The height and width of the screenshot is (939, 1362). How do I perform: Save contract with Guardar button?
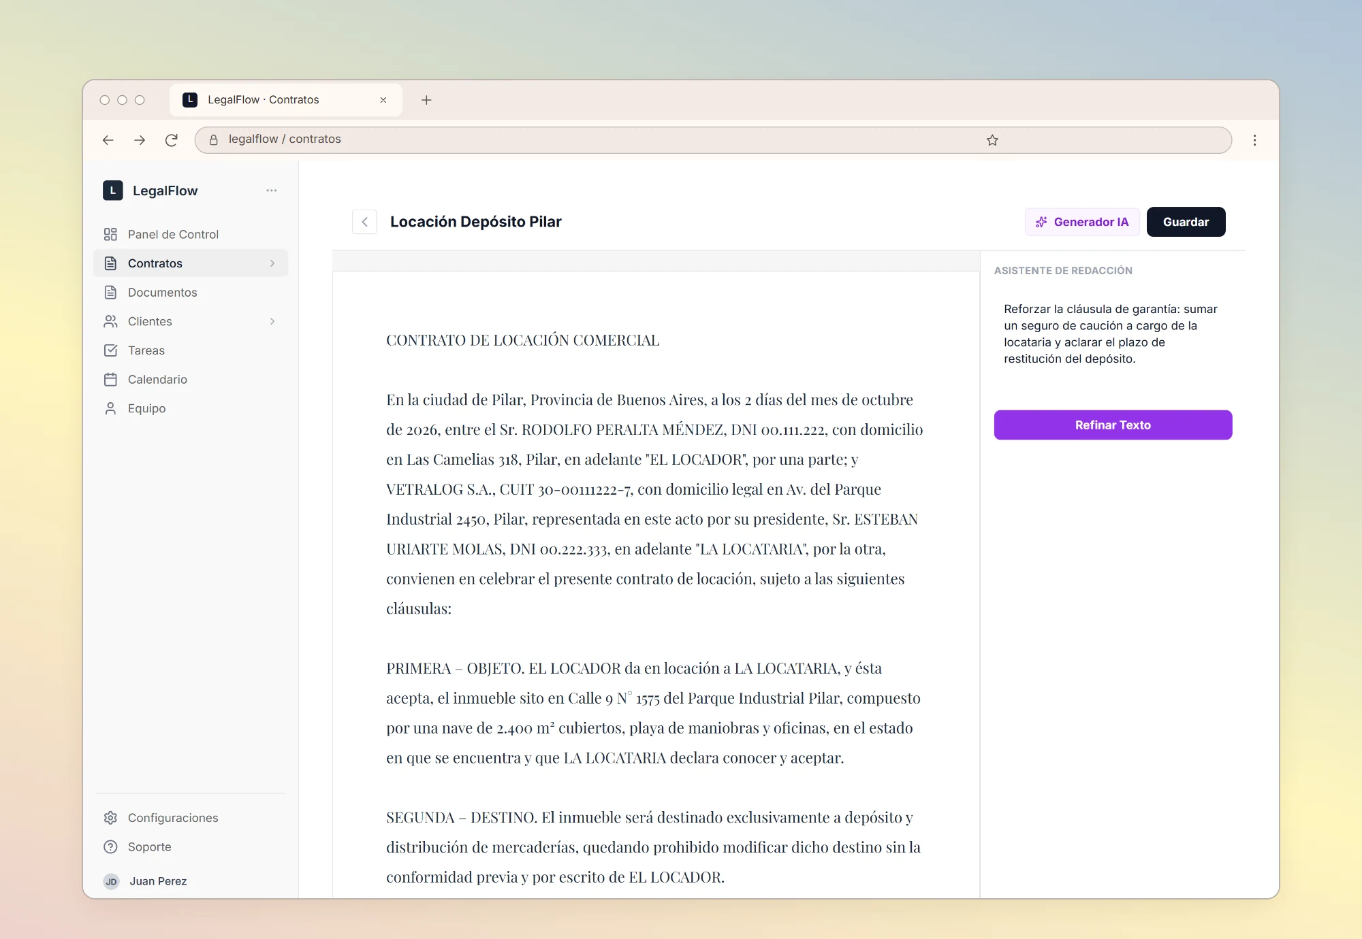1186,222
